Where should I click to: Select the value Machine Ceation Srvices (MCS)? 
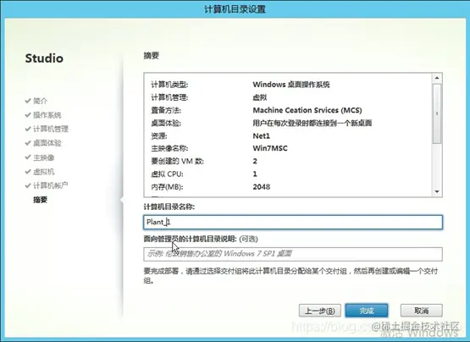click(x=307, y=110)
